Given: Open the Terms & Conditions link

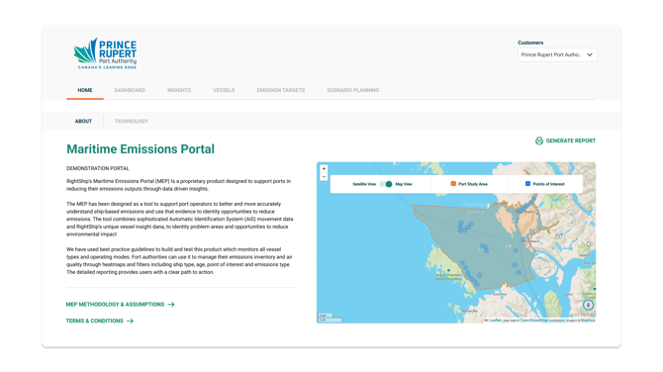Looking at the screenshot, I should tap(95, 321).
